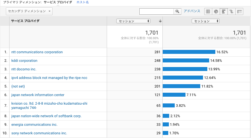The image size is (251, 138).
Task: Open ntt communications corporation row link
Action: (37, 52)
